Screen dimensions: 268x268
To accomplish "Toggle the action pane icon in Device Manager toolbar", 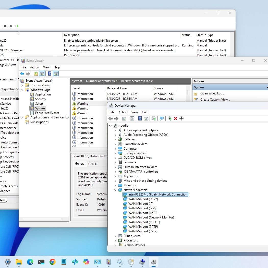I will [146, 118].
